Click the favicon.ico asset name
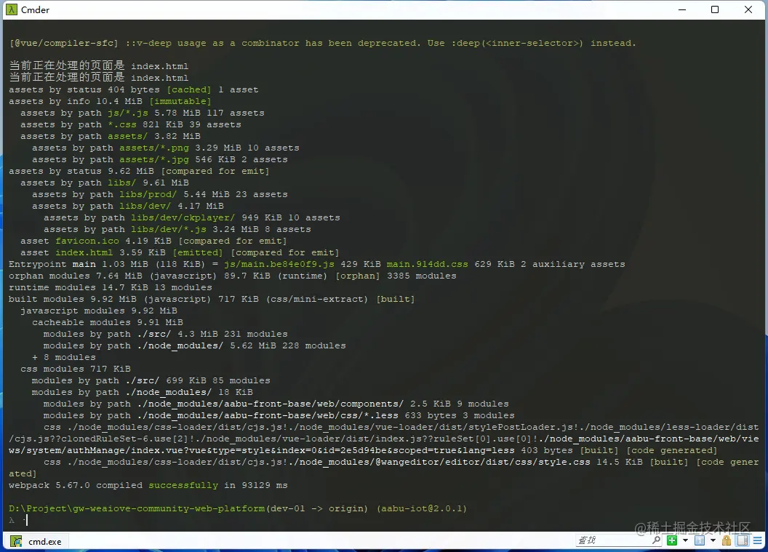Screen dimensions: 768x552 coord(87,241)
